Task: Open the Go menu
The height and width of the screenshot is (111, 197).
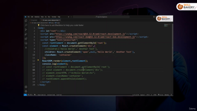Action: pos(46,17)
